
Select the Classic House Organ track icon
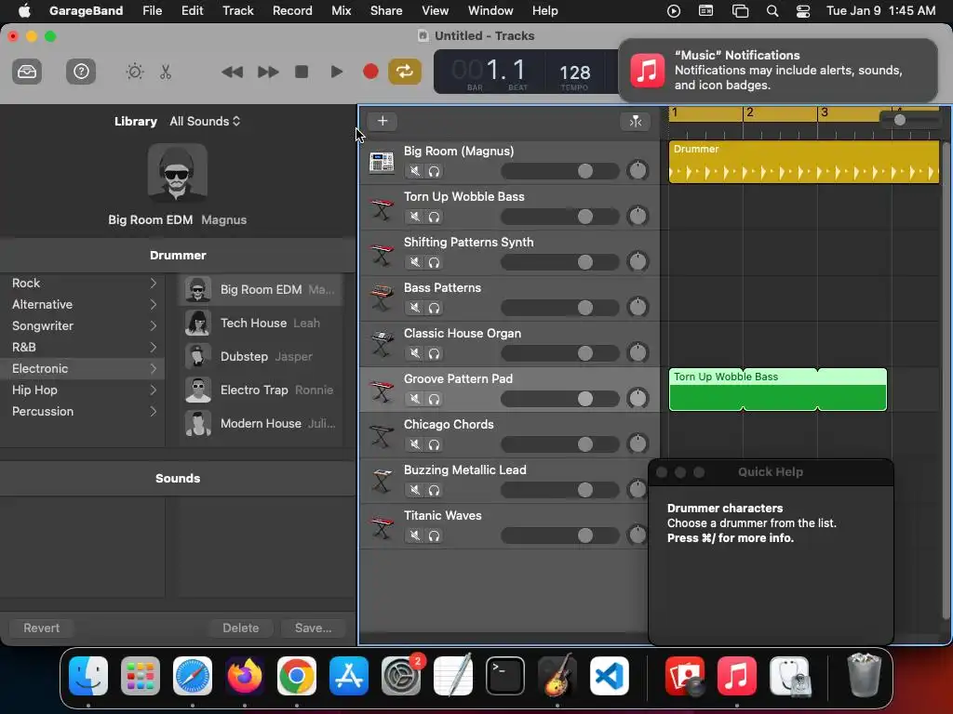[382, 344]
